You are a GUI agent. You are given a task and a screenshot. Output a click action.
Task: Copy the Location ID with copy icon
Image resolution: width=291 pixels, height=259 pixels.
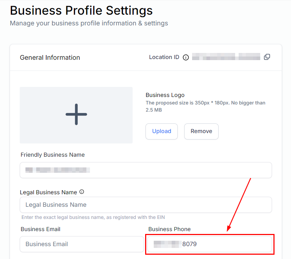(267, 57)
